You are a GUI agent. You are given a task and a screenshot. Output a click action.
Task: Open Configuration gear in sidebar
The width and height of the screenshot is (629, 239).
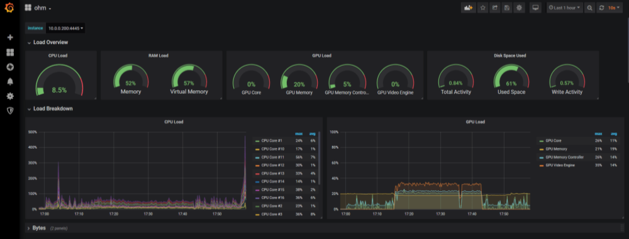click(10, 96)
